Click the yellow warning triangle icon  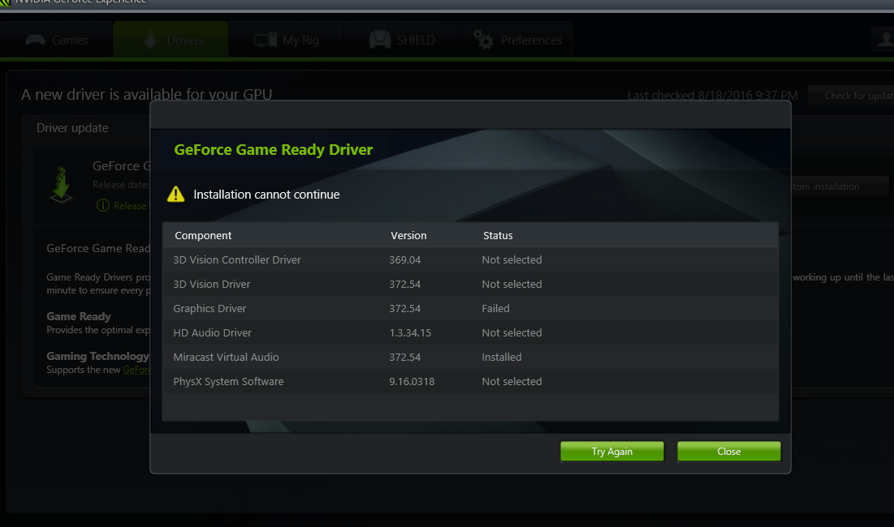click(175, 194)
